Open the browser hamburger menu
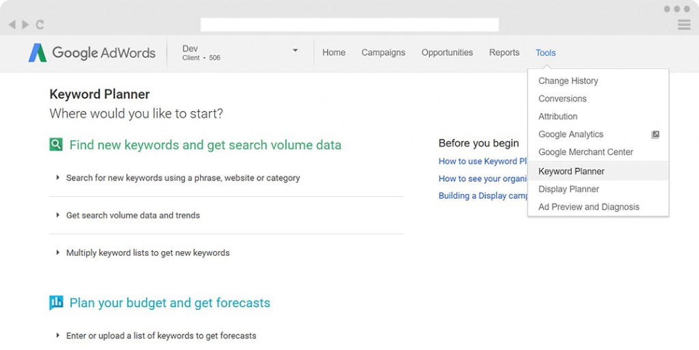Viewport: 699px width, 350px height. point(683,25)
